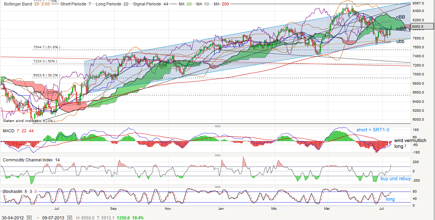Click the Signal Periode 44 setting
This screenshot has width=435, height=220.
click(x=151, y=4)
